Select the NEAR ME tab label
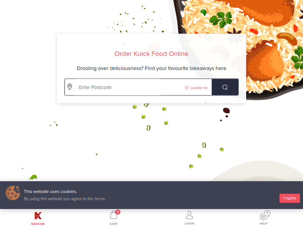The height and width of the screenshot is (228, 303). (38, 224)
